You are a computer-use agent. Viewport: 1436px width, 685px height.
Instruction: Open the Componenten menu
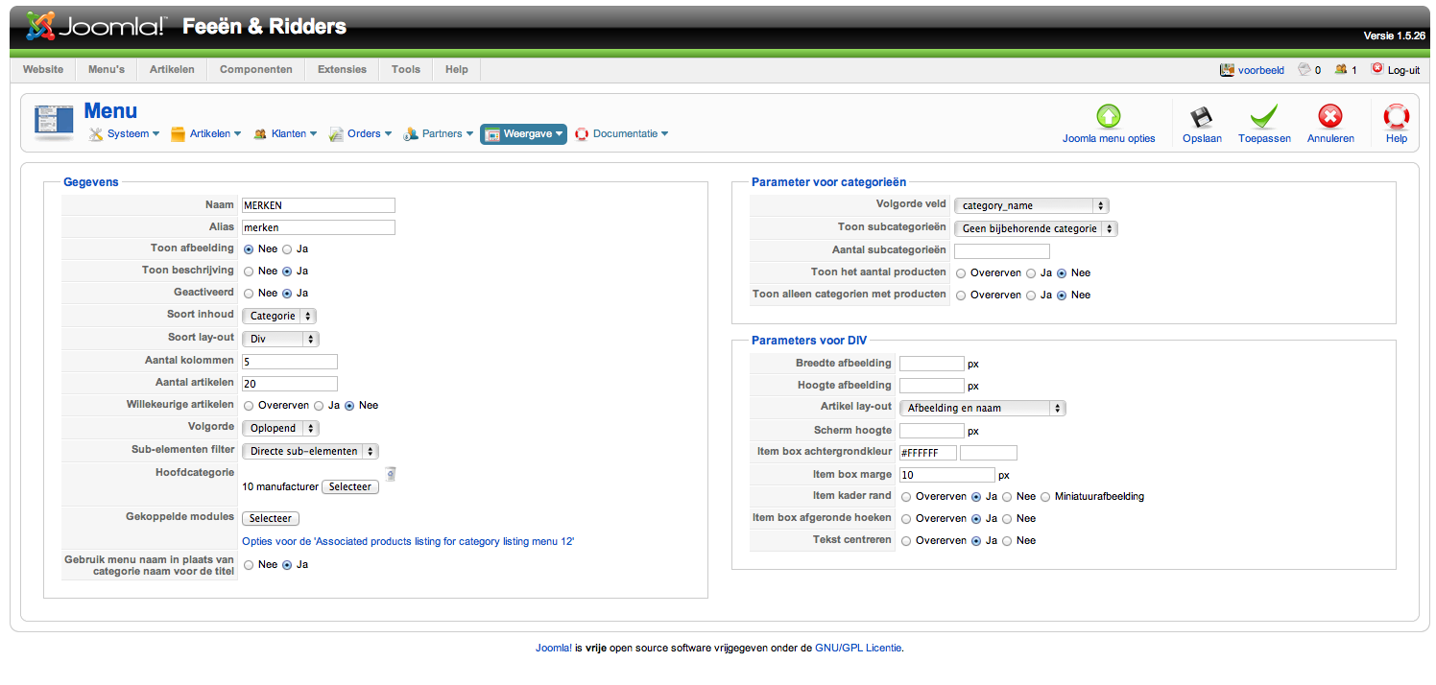pyautogui.click(x=256, y=69)
